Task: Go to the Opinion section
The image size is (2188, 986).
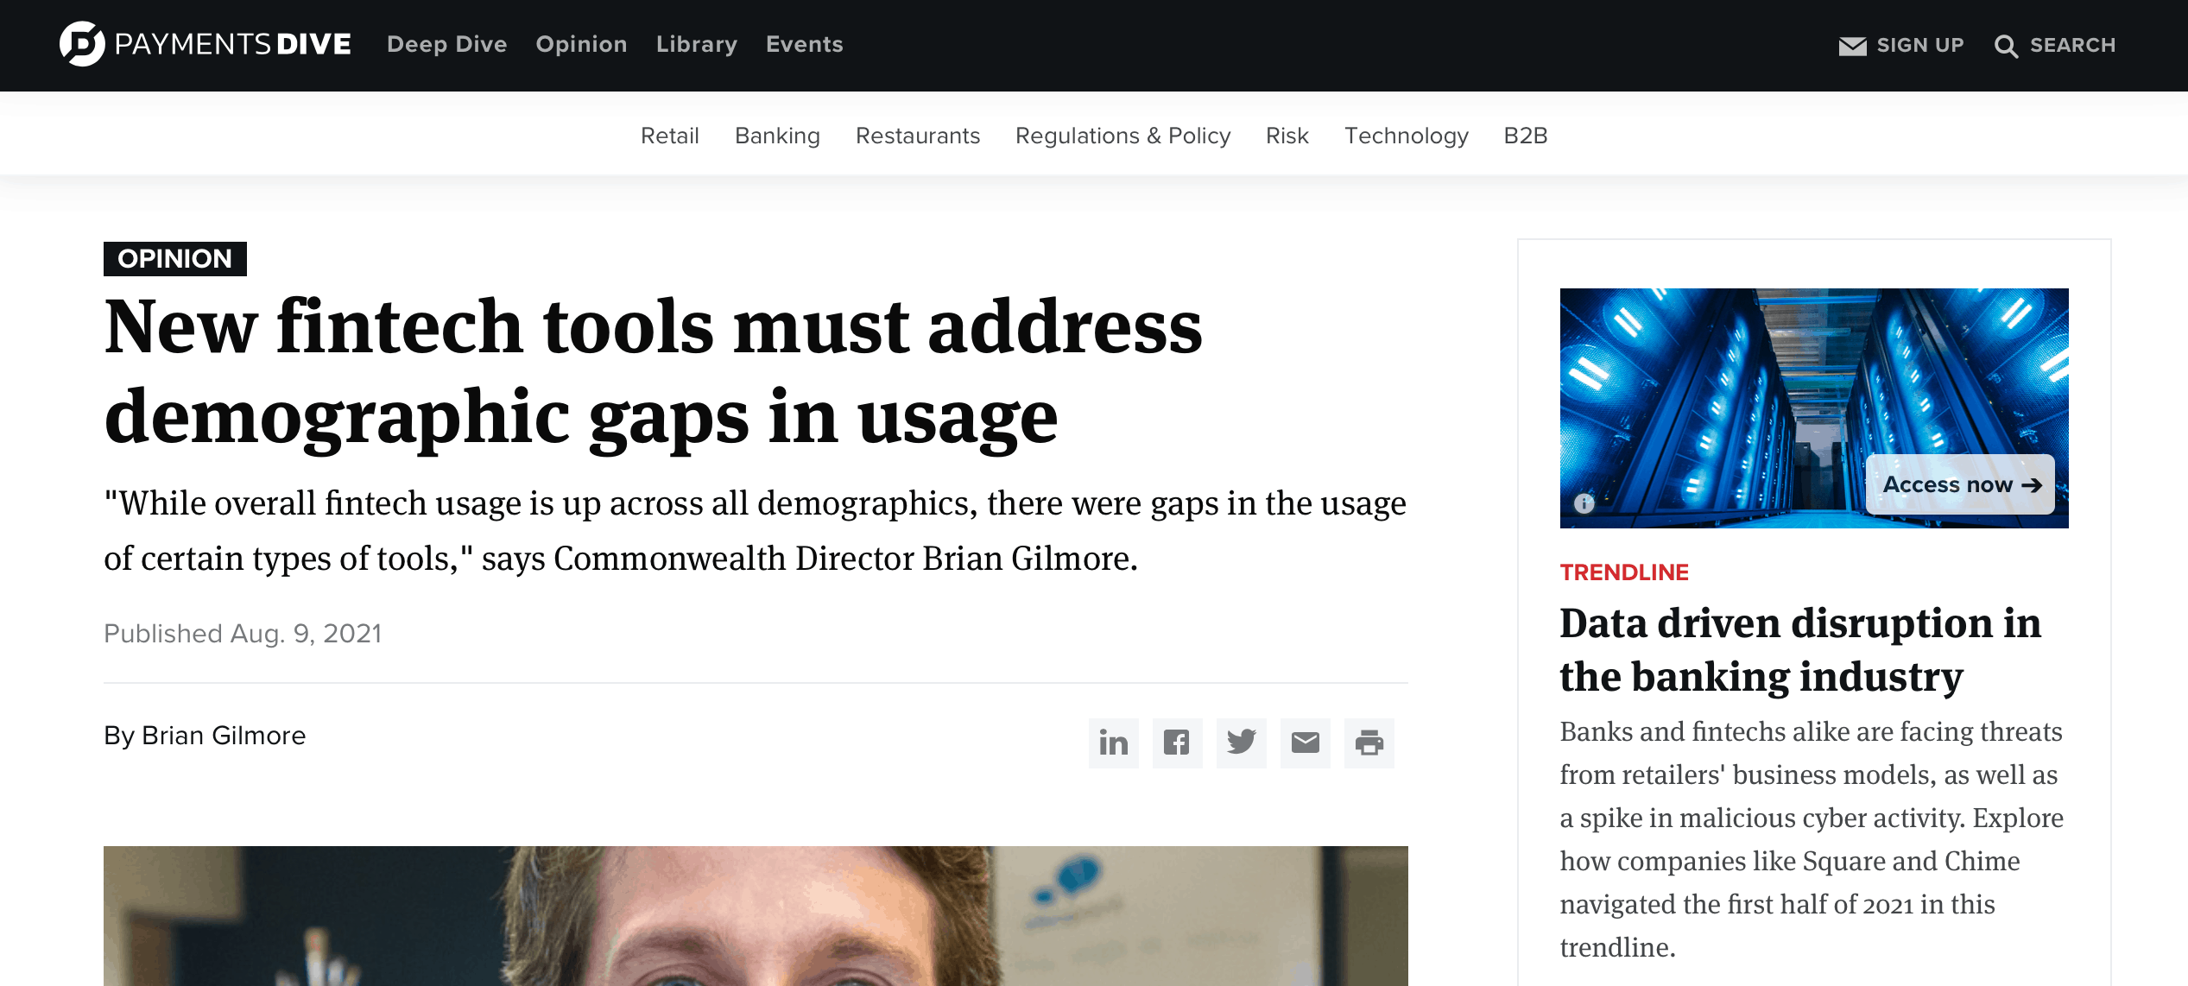Action: coord(581,44)
